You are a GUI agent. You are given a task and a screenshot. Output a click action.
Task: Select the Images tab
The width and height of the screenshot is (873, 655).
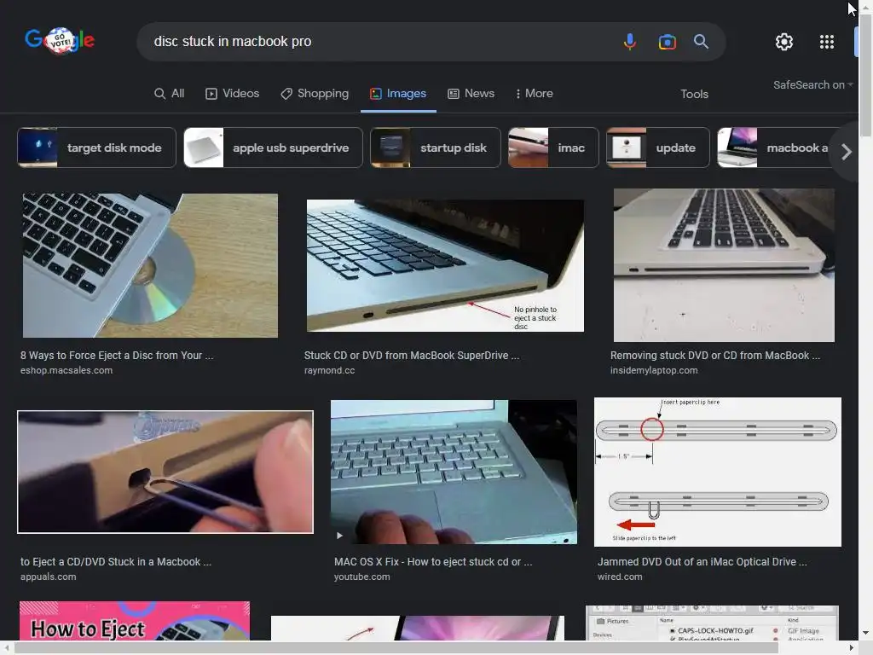[x=398, y=94]
